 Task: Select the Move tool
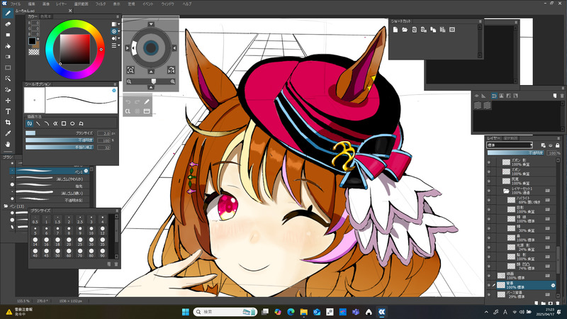click(x=8, y=101)
